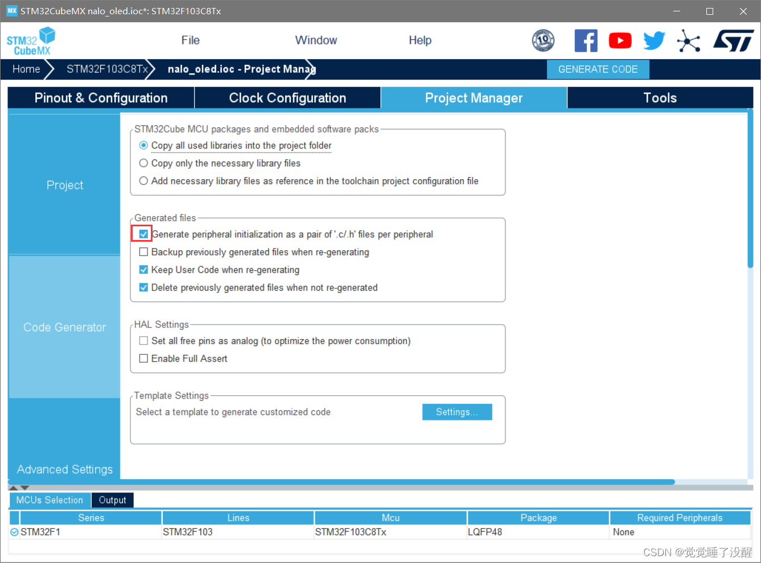Image resolution: width=761 pixels, height=563 pixels.
Task: Switch to MCUs Selection bottom tab
Action: 50,500
